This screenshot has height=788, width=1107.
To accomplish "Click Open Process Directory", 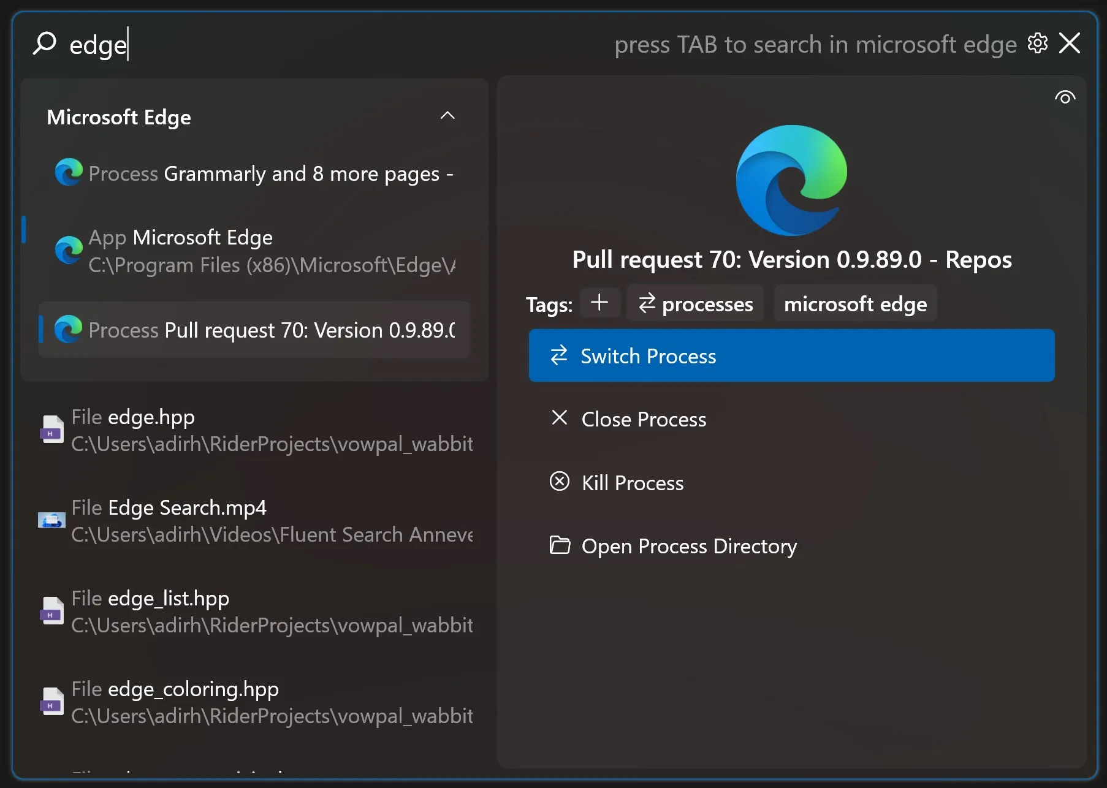I will tap(688, 546).
